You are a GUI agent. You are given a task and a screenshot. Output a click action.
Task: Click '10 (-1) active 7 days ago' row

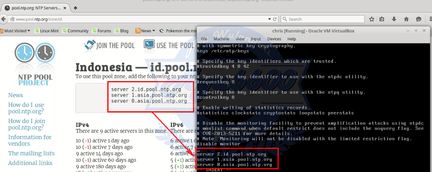tap(104, 147)
